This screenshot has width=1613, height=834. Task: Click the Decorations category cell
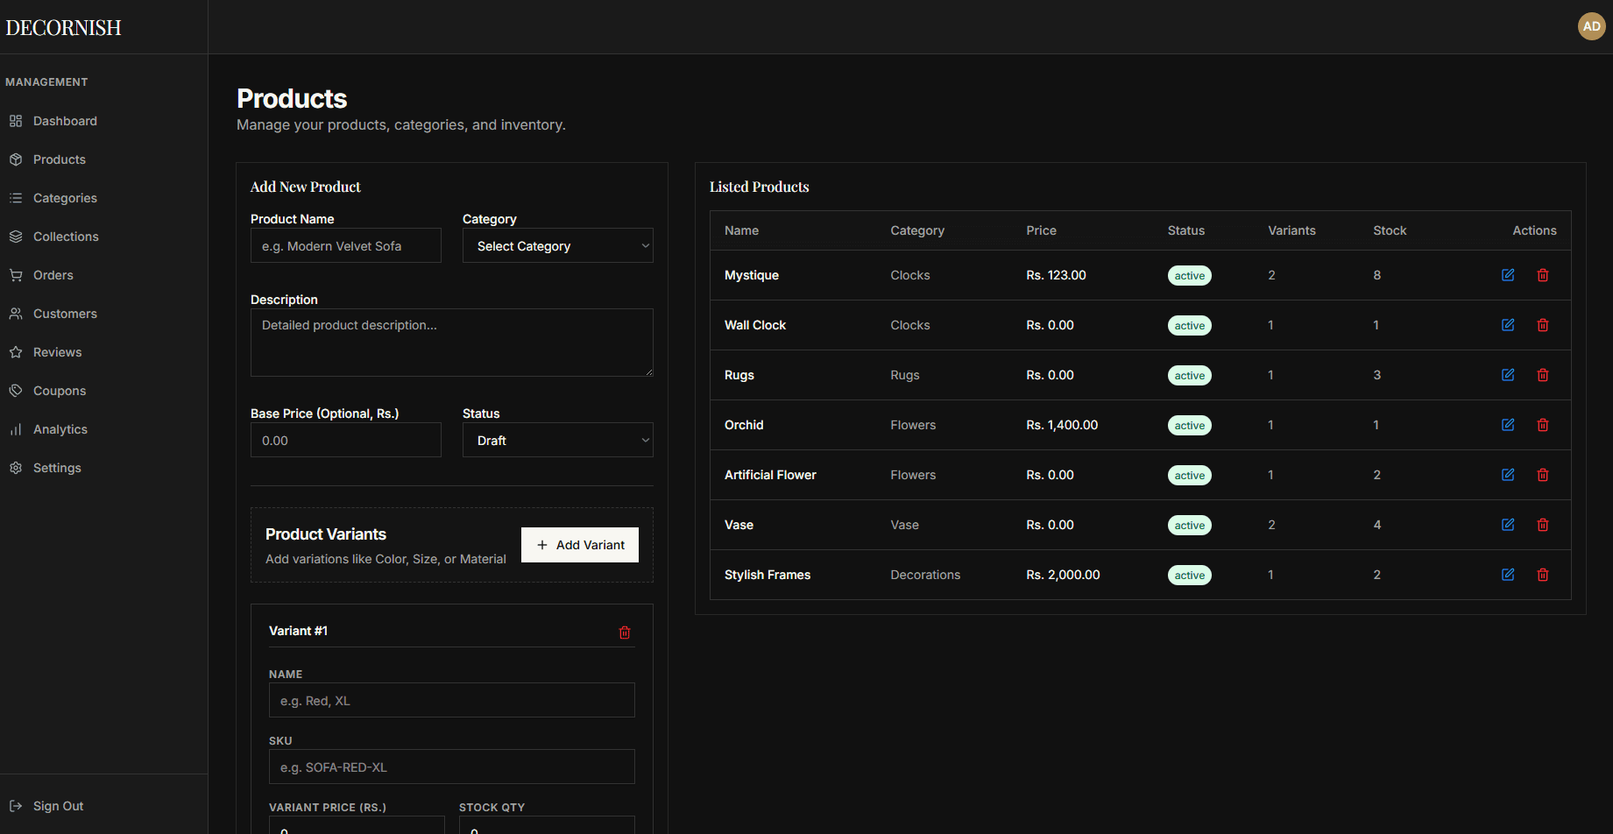(x=925, y=575)
